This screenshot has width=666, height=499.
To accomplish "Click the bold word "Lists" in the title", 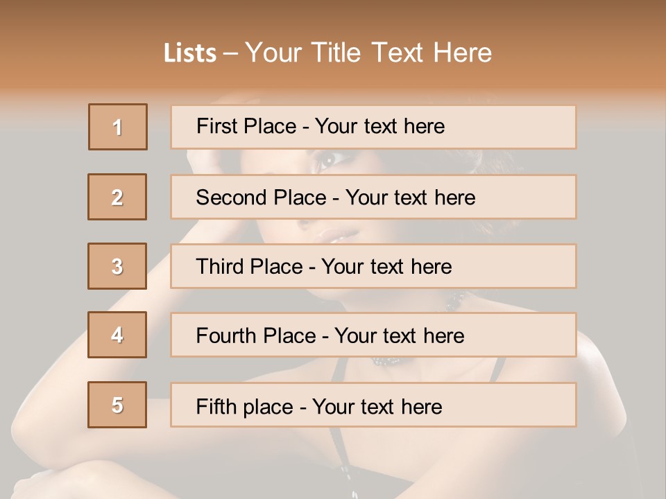I will click(x=189, y=53).
